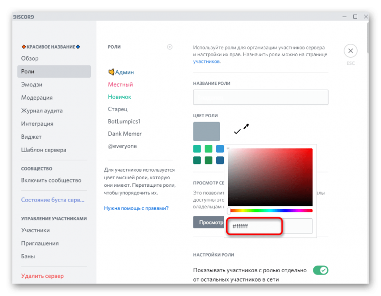Click the Просмотр button
The image size is (381, 296).
[209, 222]
